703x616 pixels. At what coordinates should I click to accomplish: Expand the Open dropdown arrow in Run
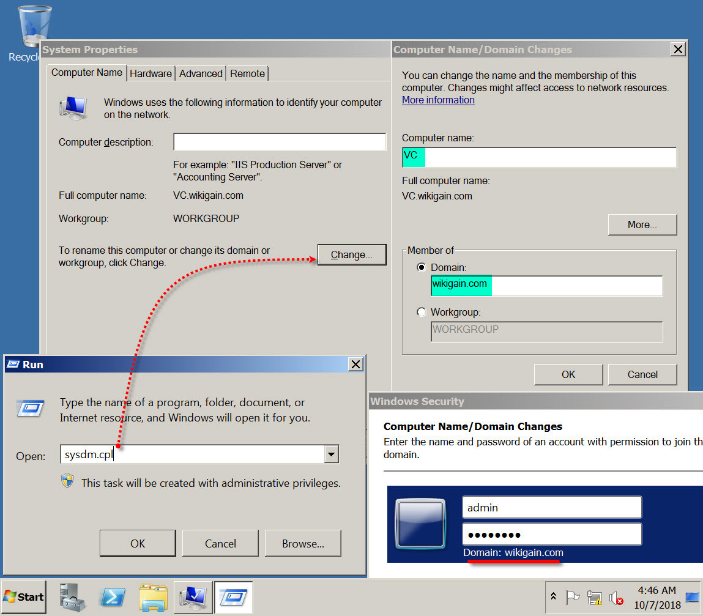pos(331,454)
